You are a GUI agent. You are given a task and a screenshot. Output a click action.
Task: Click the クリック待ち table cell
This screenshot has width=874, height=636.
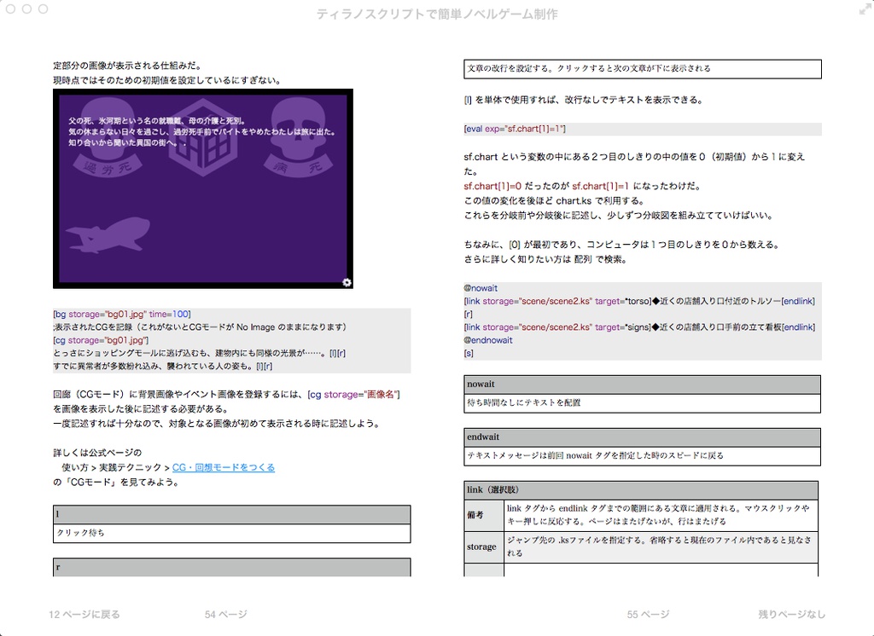pyautogui.click(x=232, y=533)
